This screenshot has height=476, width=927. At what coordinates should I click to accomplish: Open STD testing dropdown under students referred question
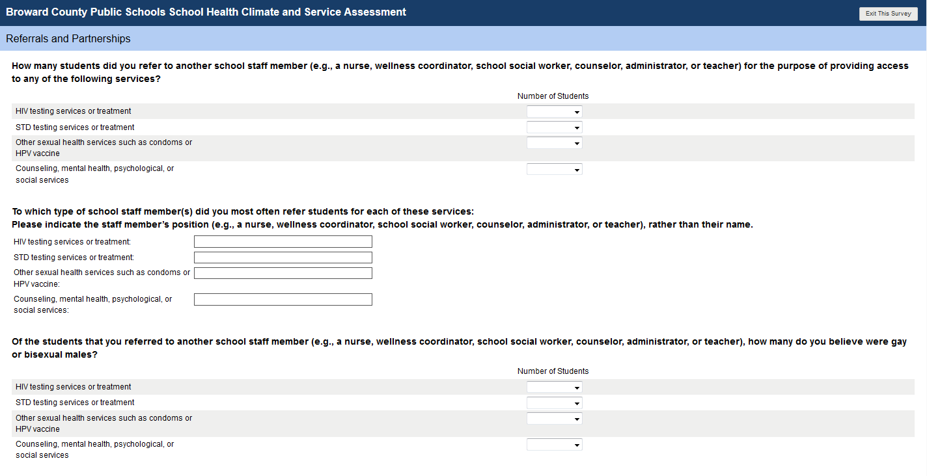click(x=555, y=127)
